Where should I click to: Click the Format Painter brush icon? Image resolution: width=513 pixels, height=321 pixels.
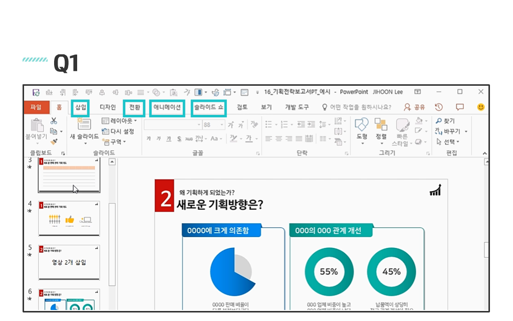click(x=54, y=142)
